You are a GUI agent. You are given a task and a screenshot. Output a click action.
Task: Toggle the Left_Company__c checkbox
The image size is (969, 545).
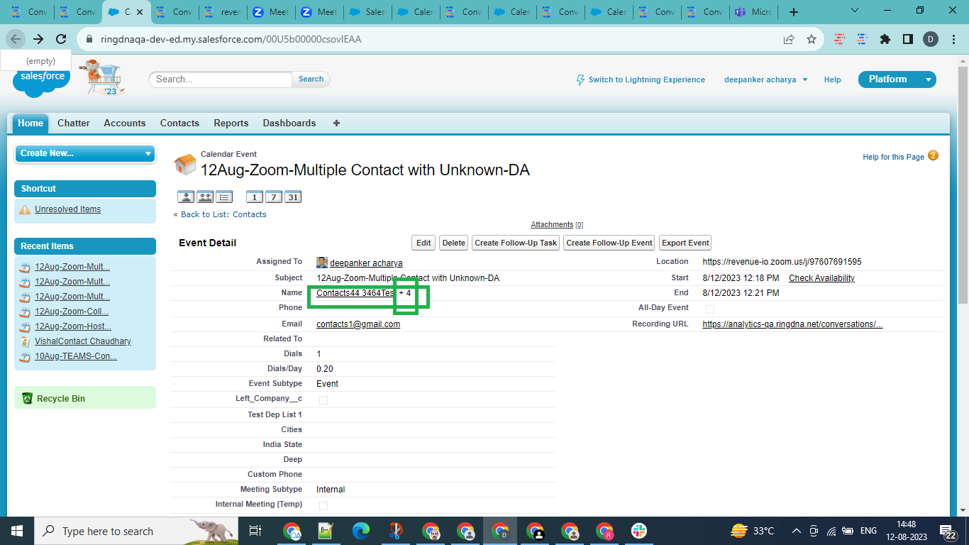323,400
